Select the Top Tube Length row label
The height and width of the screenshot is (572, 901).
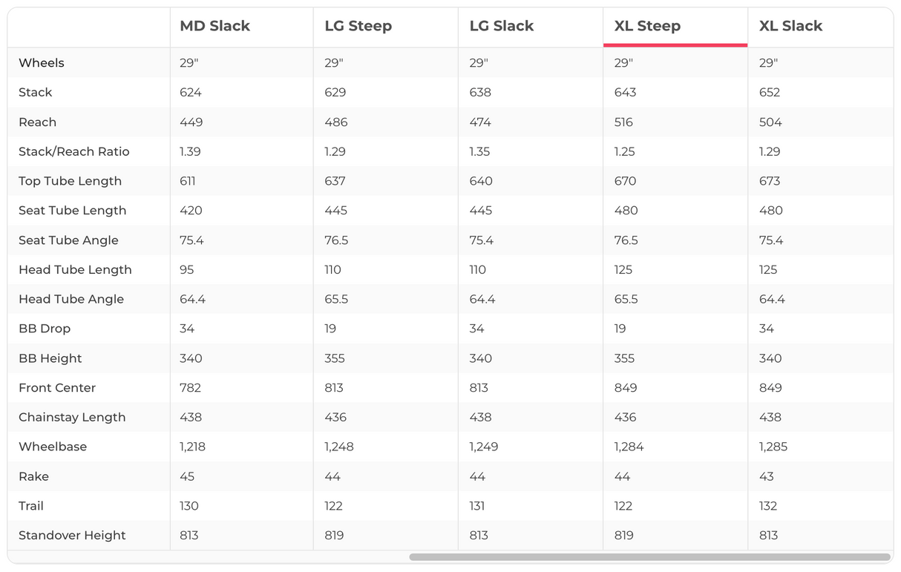click(70, 181)
